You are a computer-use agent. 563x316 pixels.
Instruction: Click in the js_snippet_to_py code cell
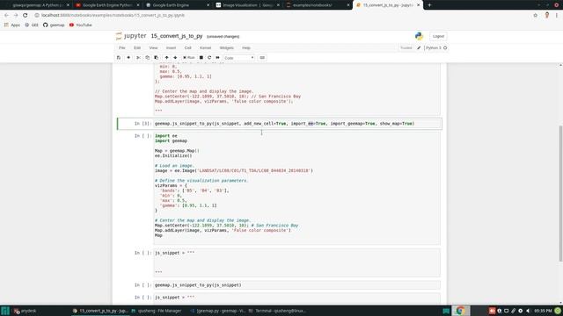coord(296,124)
